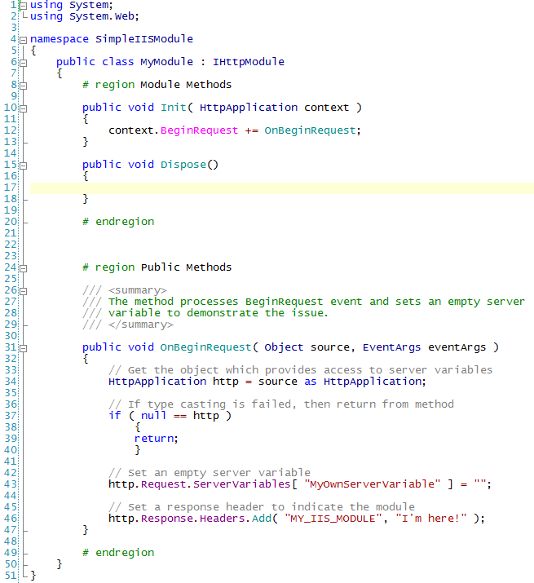The width and height of the screenshot is (534, 583).
Task: Click the namespace name SimpleIISModule
Action: tap(144, 39)
